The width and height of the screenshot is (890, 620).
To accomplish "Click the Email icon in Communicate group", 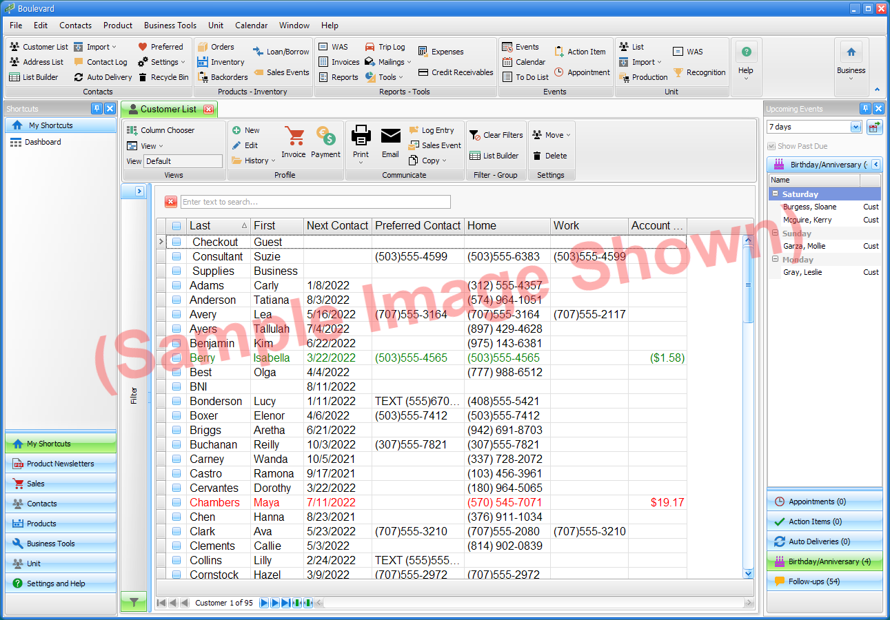I will click(390, 137).
